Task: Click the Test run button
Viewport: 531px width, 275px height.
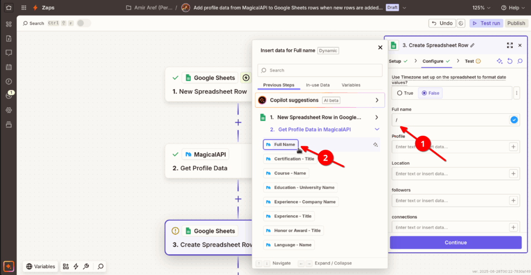Action: (x=486, y=23)
